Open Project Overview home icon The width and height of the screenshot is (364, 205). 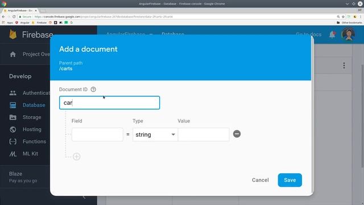tap(13, 54)
